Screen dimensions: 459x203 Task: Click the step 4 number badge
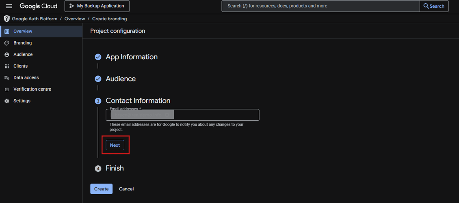(x=98, y=169)
